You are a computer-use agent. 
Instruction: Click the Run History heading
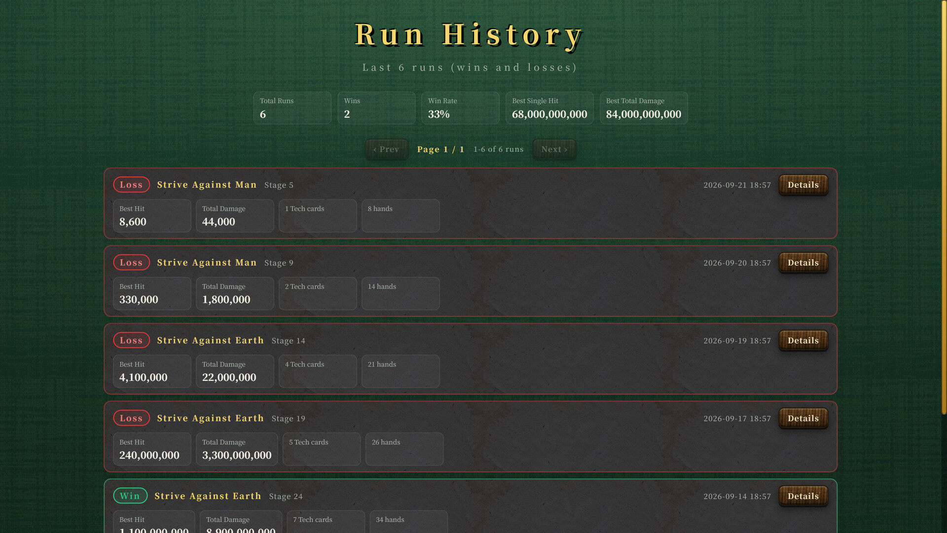pos(469,36)
